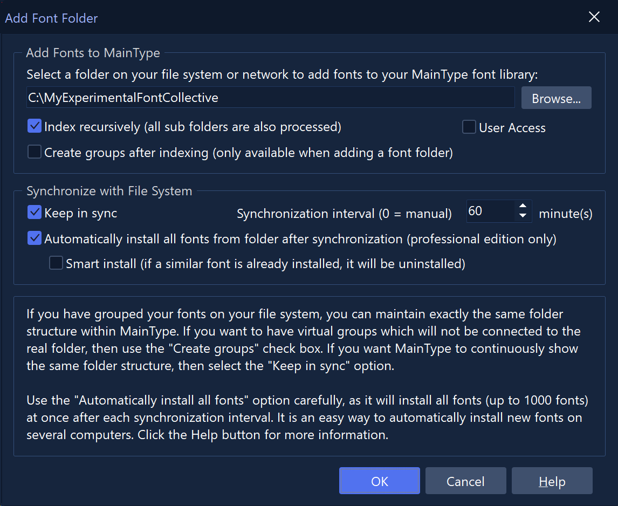The image size is (618, 506).
Task: Decrease synchronization interval with down arrow
Action: tap(522, 216)
